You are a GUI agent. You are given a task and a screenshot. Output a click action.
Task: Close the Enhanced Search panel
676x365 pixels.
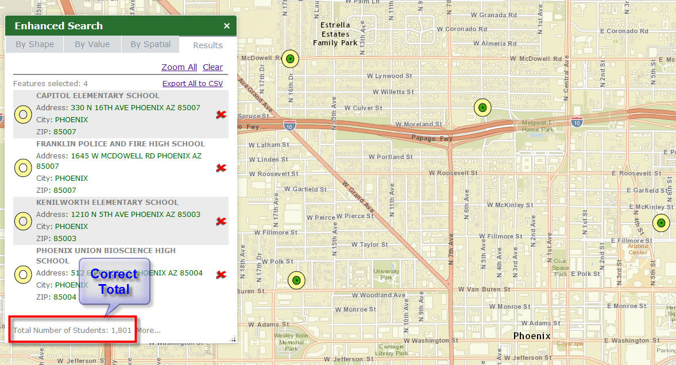tap(227, 26)
